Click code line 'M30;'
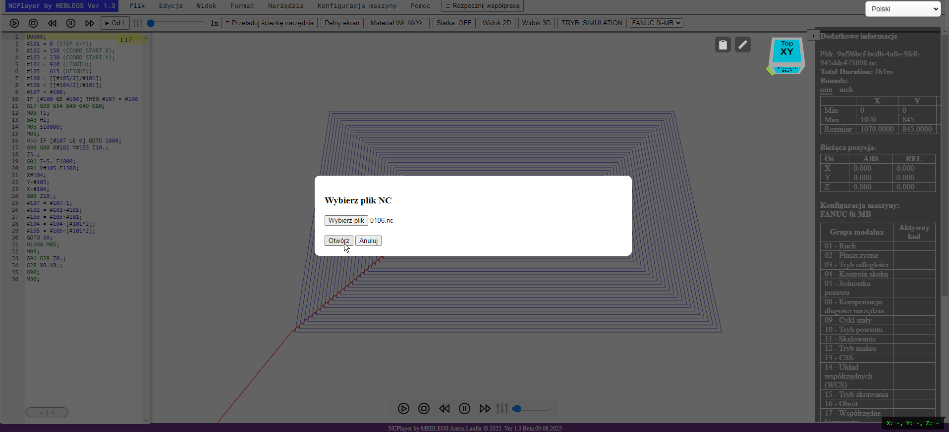Viewport: 949px width, 432px height. pos(33,280)
